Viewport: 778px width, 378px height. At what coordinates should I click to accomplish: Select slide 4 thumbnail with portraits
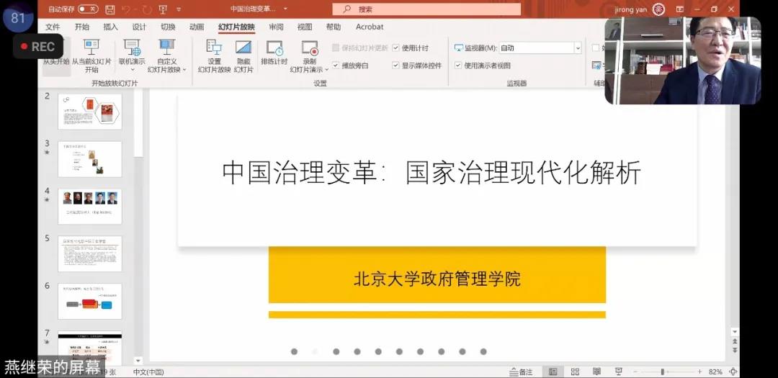click(x=89, y=206)
